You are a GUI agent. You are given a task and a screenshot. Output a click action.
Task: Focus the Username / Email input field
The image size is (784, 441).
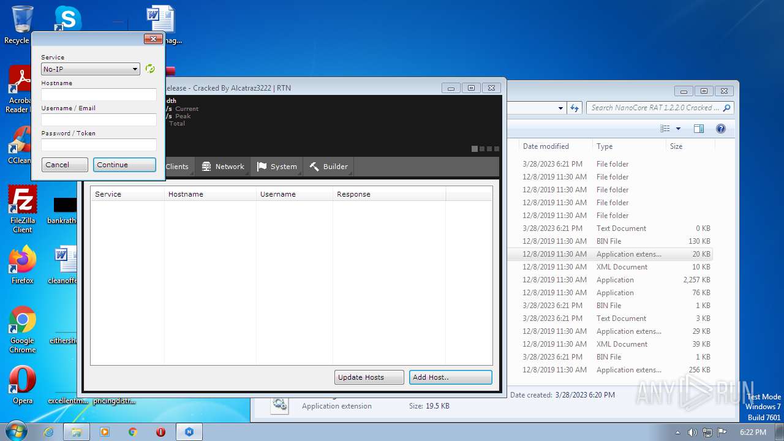click(x=99, y=120)
